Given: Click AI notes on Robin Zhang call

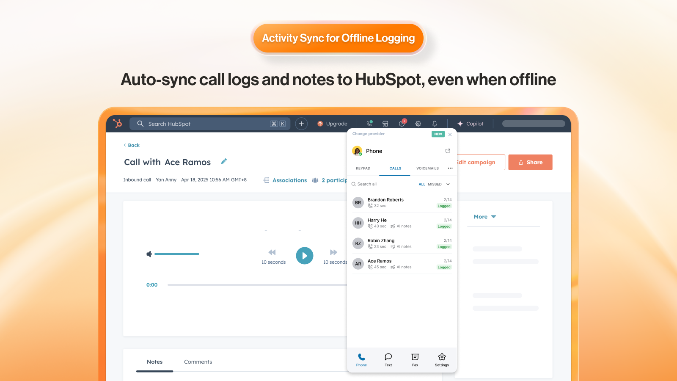Looking at the screenshot, I should click(x=401, y=247).
